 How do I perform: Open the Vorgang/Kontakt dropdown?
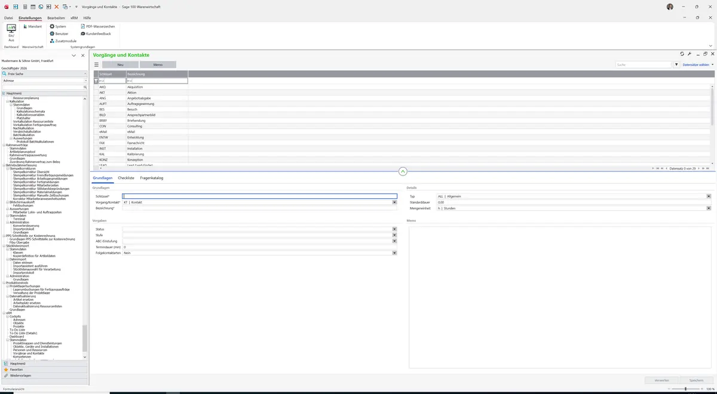click(394, 202)
